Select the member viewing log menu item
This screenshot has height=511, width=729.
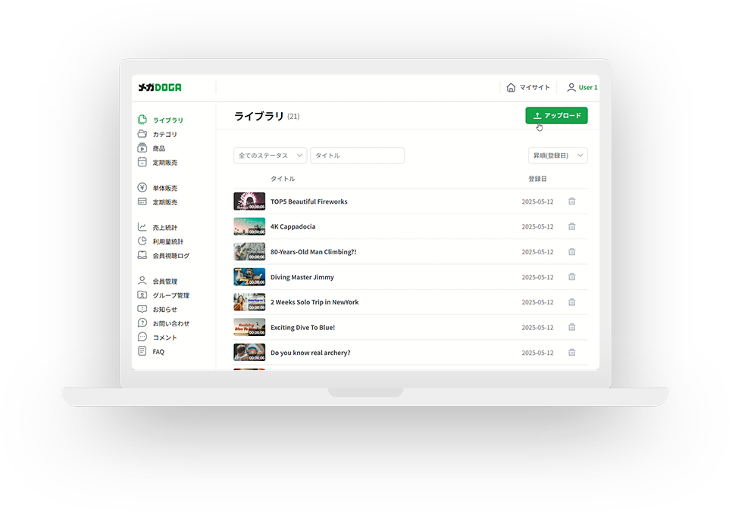[x=171, y=256]
